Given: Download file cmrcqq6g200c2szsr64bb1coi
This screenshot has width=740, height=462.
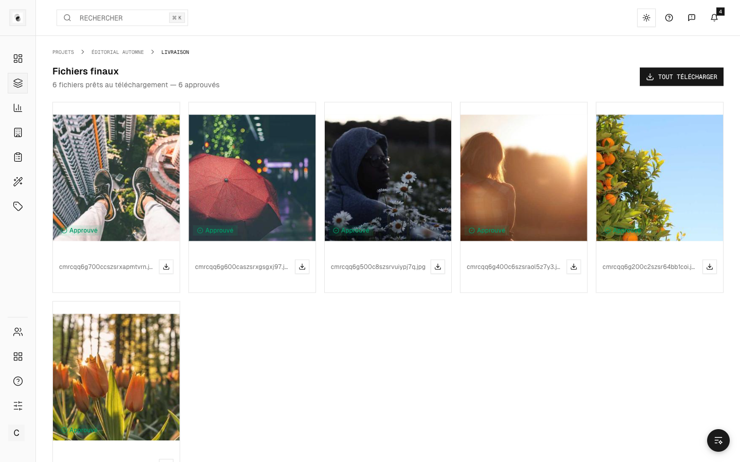Looking at the screenshot, I should click(710, 267).
